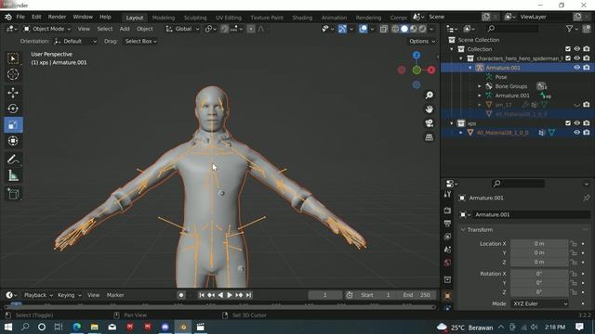595x334 pixels.
Task: Open the Object properties tab icon
Action: [447, 296]
